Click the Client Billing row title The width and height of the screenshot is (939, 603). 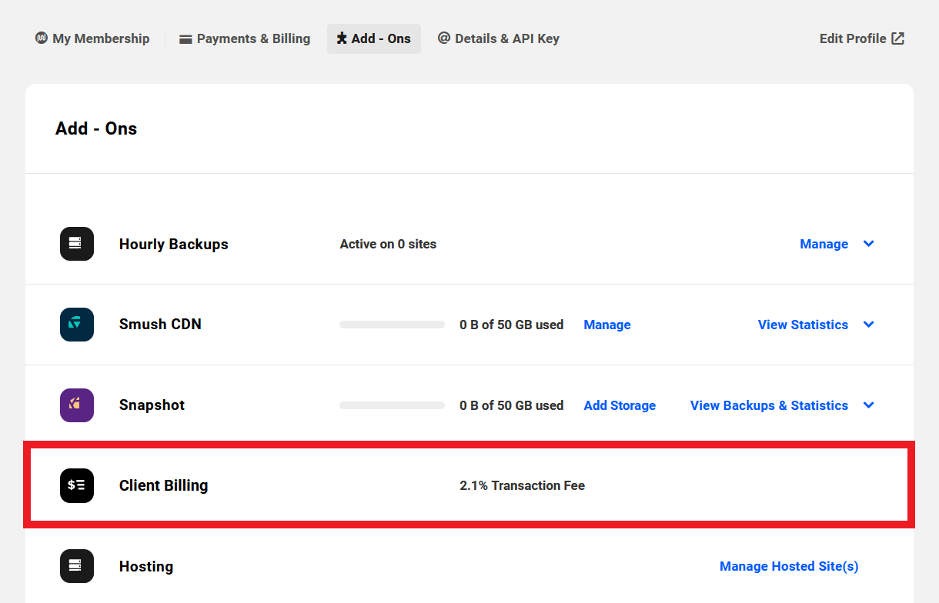click(x=163, y=485)
